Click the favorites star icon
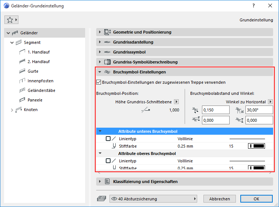Viewport: 279px width, 207px height. point(10,20)
